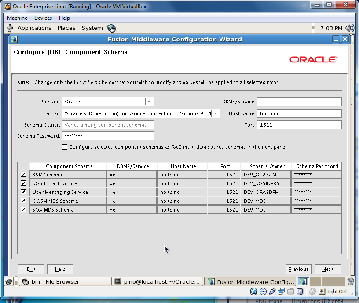The width and height of the screenshot is (359, 303).
Task: Open the shared folders icon in the status bar
Action: tap(291, 291)
